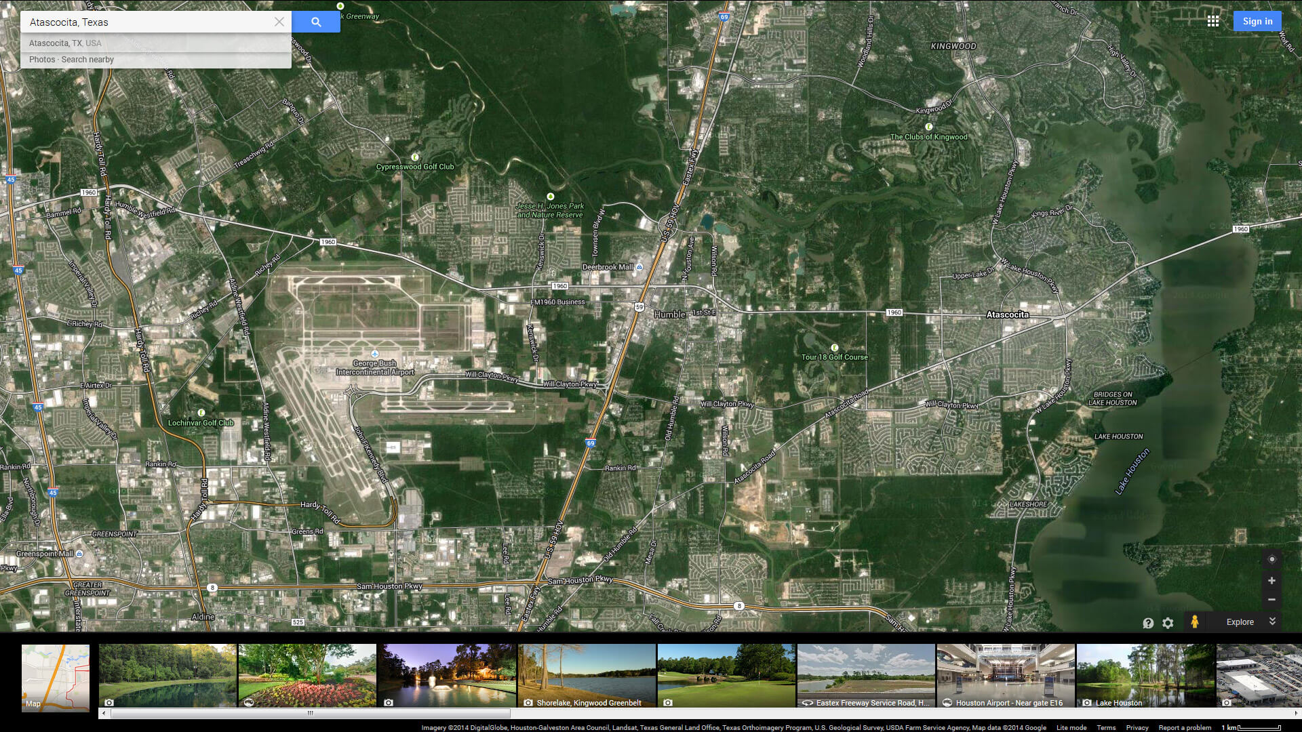
Task: Clear the search box with the X
Action: click(x=279, y=22)
